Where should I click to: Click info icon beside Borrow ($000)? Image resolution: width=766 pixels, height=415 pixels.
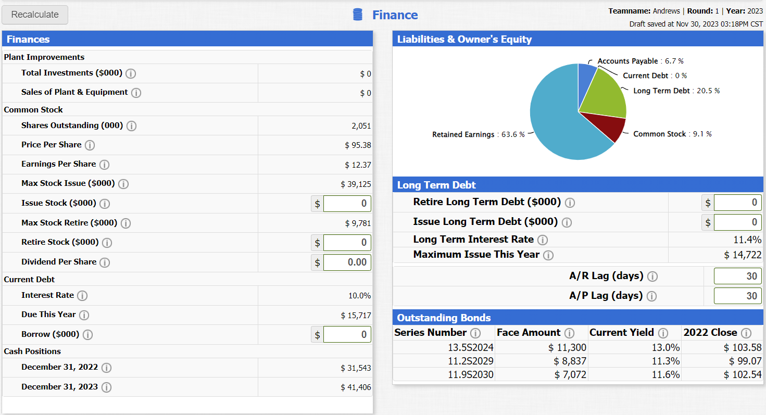[88, 335]
